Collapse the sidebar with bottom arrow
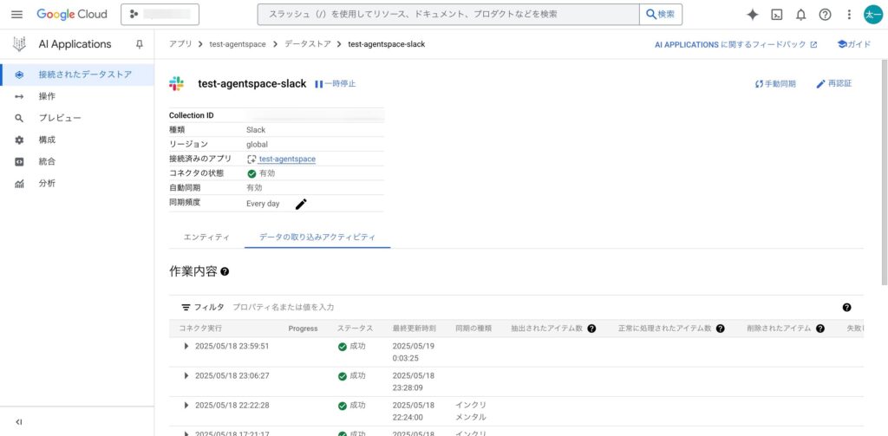 click(19, 422)
